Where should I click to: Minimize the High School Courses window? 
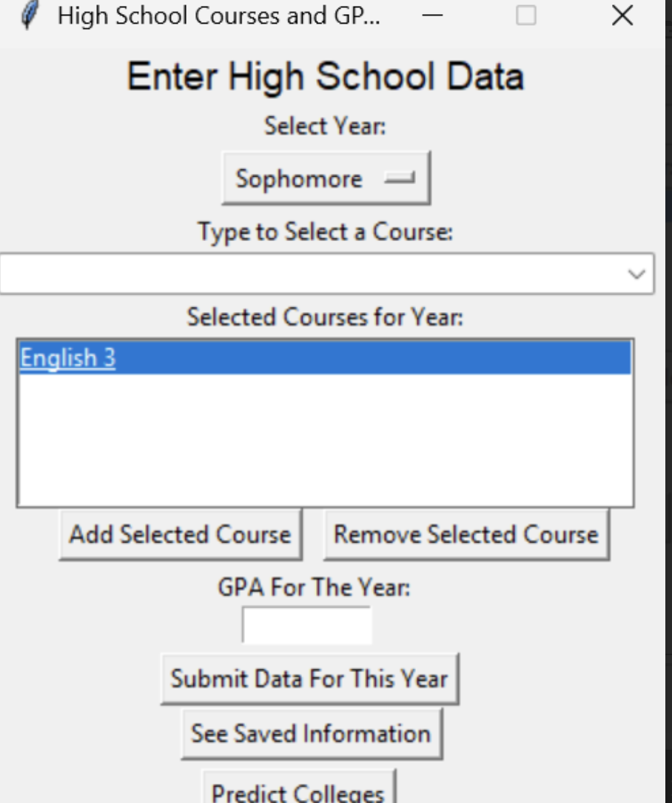432,16
